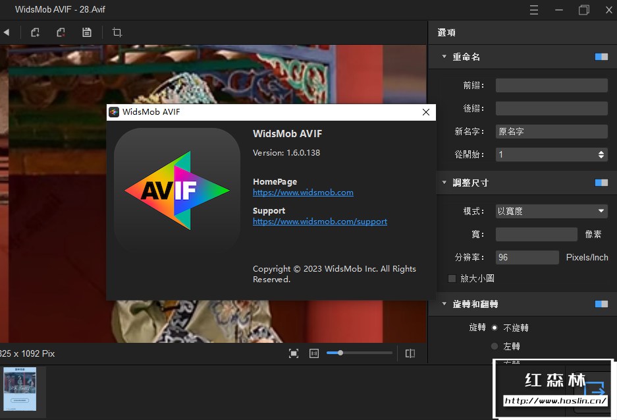
Task: Click the 分辨率 field showing 96
Action: [527, 257]
